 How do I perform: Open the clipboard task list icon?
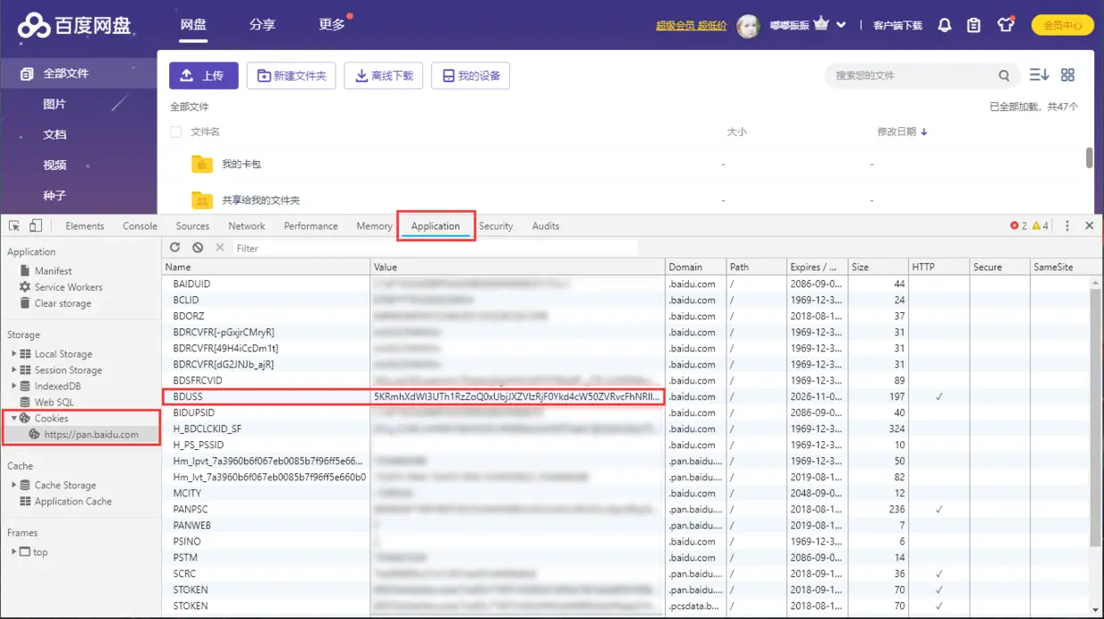[x=974, y=25]
